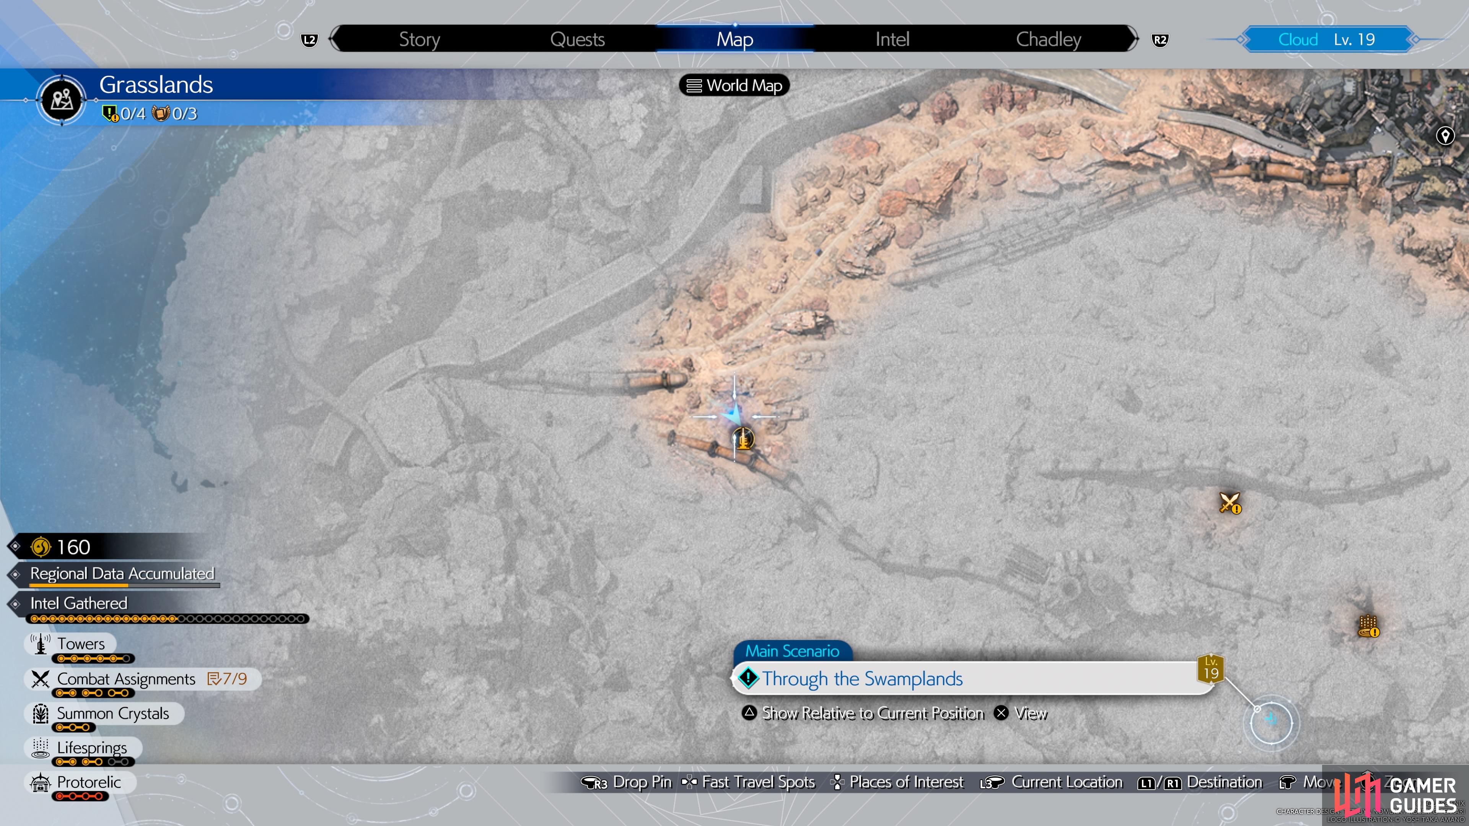Screen dimensions: 1469x826
Task: Select the Protorelic category
Action: 80,782
